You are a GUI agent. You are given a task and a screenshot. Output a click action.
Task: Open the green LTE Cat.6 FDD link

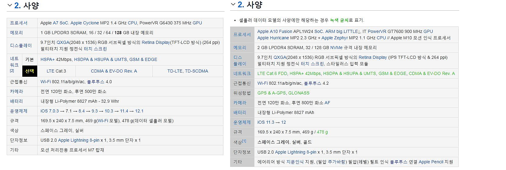(x=272, y=73)
